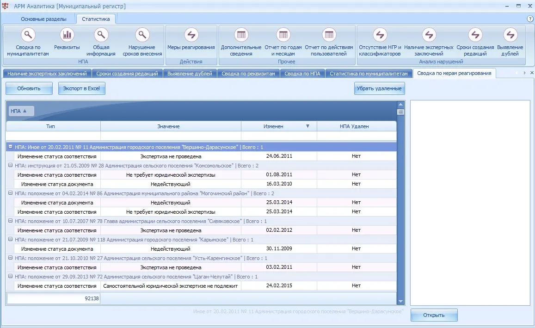Switch to Основные разделы ribbon tab
Screen dimensions: 535x328
point(43,19)
